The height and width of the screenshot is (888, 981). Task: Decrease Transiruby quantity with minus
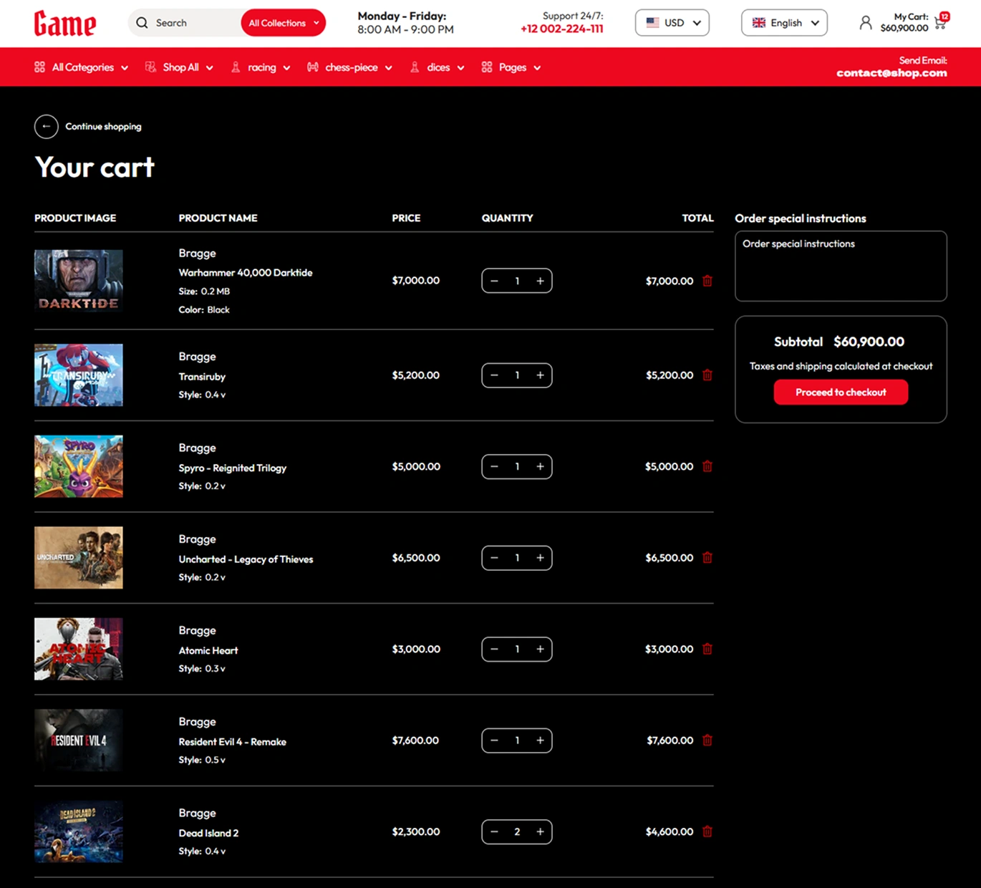494,375
